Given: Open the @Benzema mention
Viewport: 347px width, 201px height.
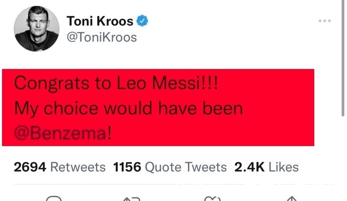Looking at the screenshot, I should pos(63,133).
